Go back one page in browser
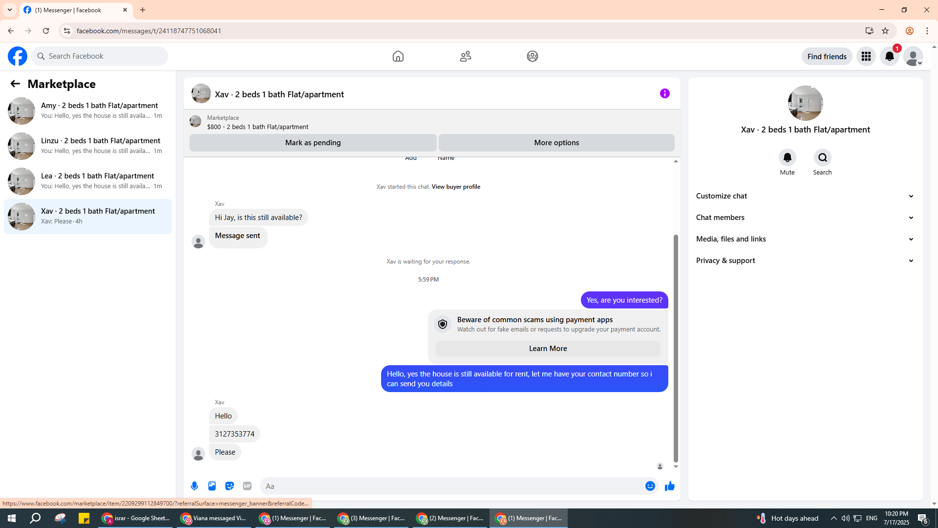The width and height of the screenshot is (938, 528). click(x=11, y=31)
